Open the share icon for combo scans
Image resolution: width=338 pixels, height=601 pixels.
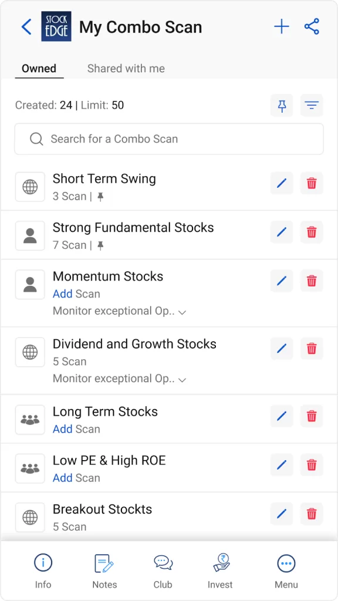(312, 26)
